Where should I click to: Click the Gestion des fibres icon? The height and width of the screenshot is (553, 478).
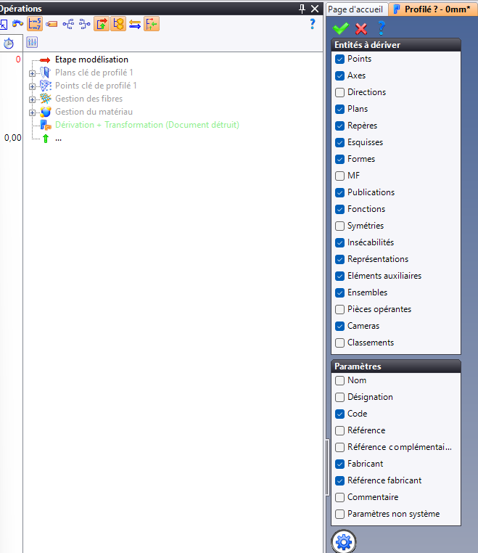pos(46,99)
